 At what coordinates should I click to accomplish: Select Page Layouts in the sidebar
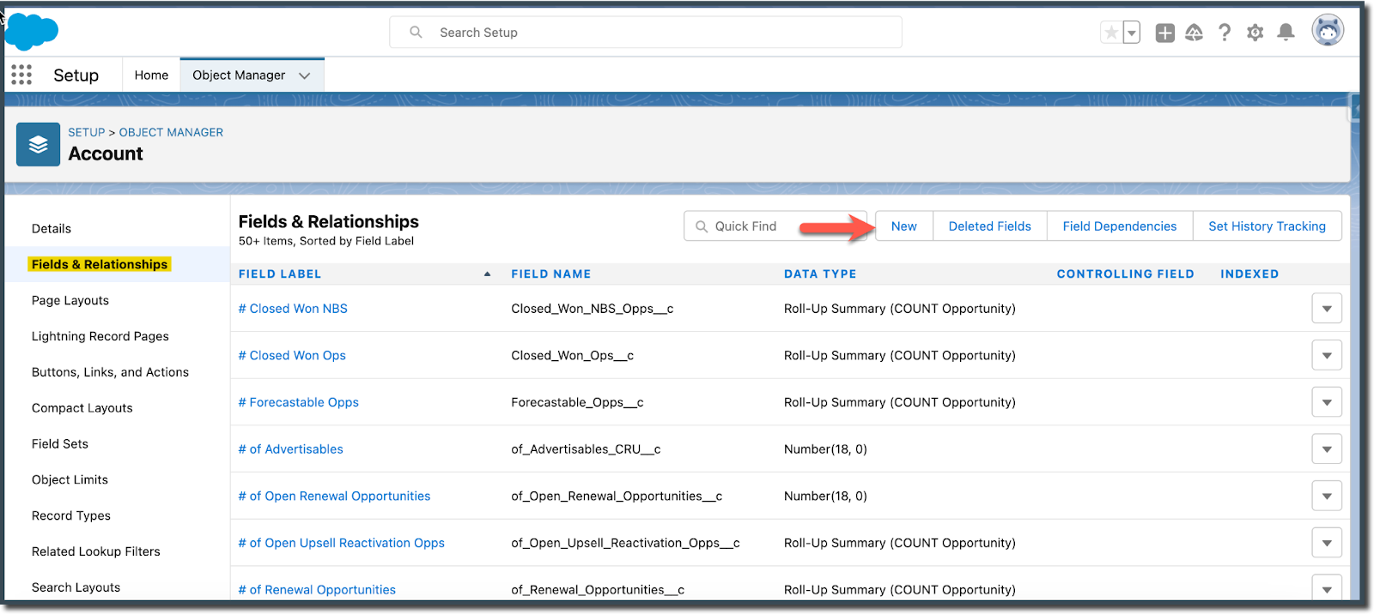(70, 300)
